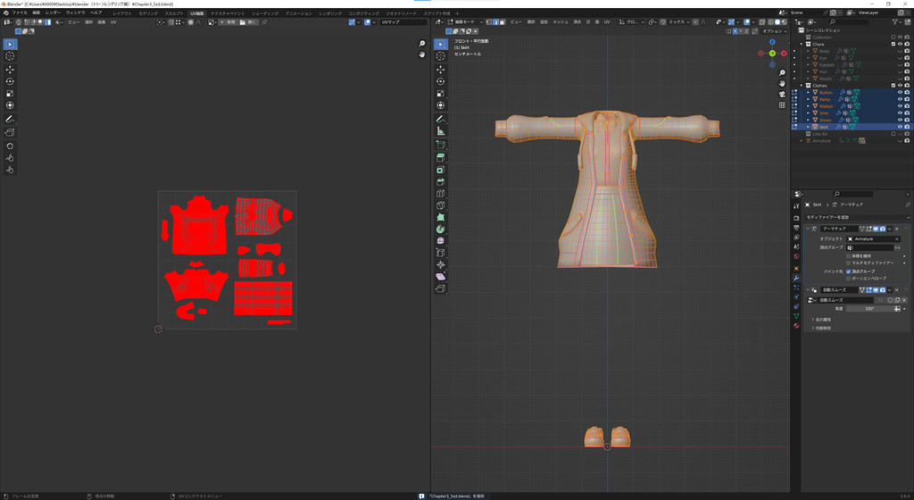Toggle the 頂点グループ bind checkbox
Image resolution: width=914 pixels, height=500 pixels.
tap(849, 271)
